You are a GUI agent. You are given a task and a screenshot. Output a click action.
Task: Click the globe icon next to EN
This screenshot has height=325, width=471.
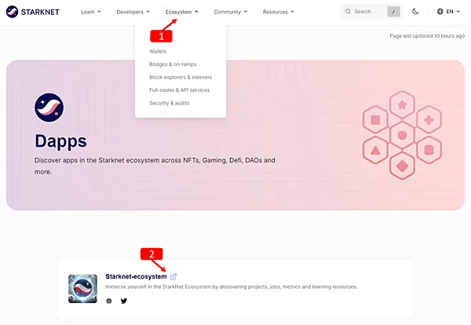[x=440, y=12]
